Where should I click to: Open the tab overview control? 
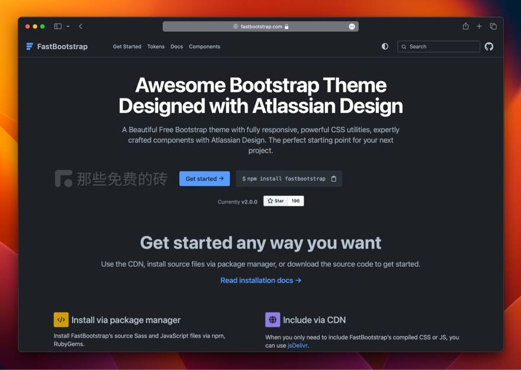tap(493, 26)
